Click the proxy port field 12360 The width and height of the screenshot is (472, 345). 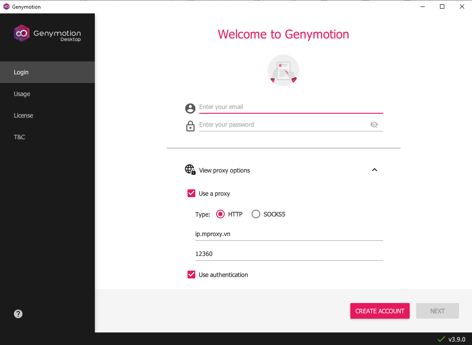click(289, 254)
